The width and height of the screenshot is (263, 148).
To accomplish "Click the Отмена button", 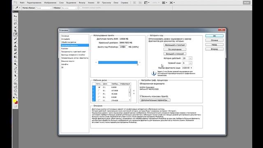I will pyautogui.click(x=215, y=40).
